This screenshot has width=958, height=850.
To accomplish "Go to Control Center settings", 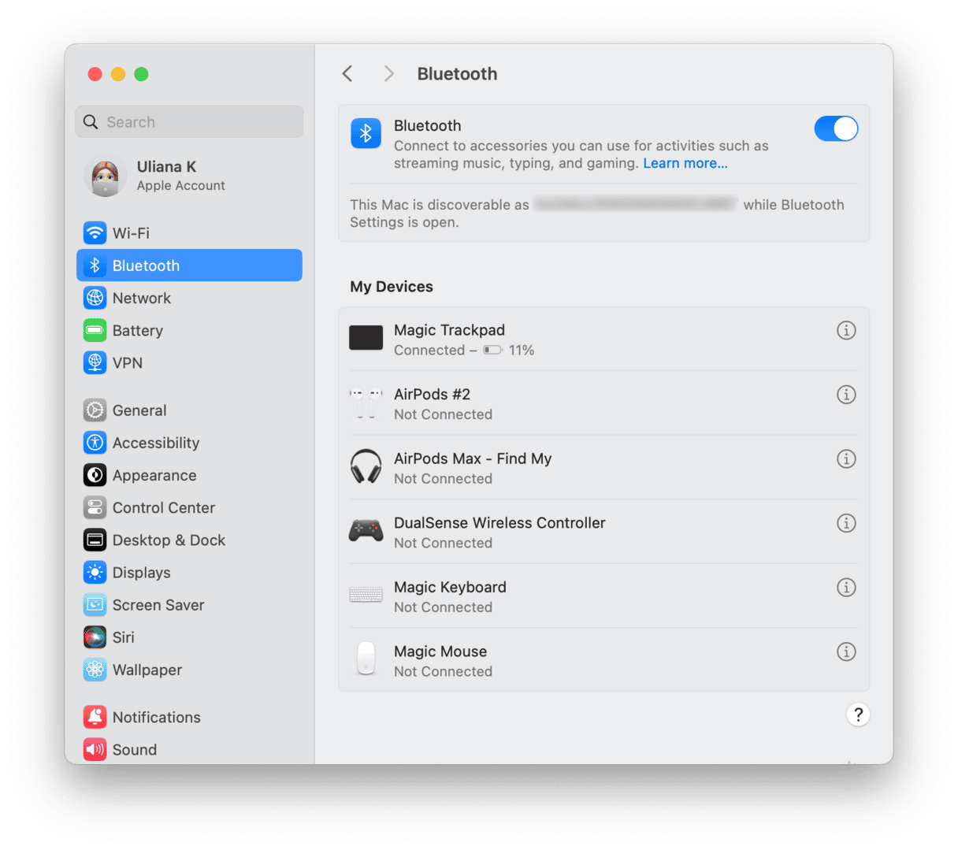I will coord(163,508).
